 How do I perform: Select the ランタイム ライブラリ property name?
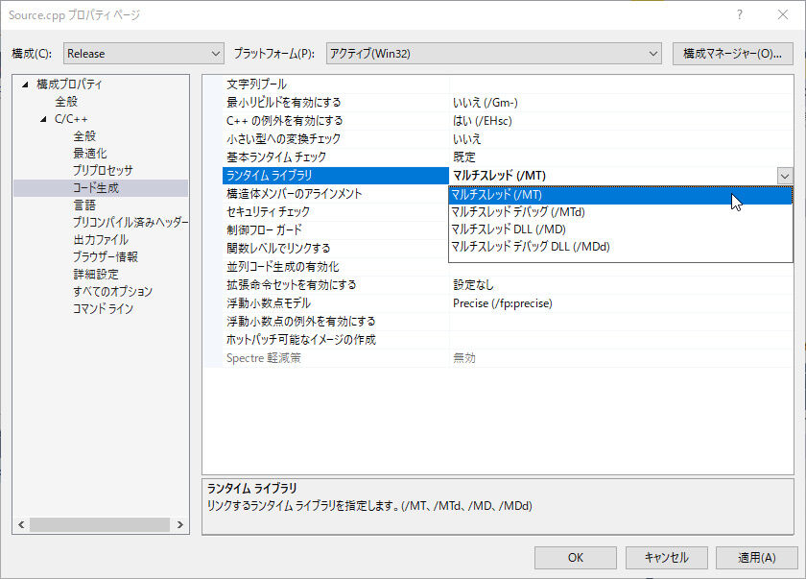(336, 176)
